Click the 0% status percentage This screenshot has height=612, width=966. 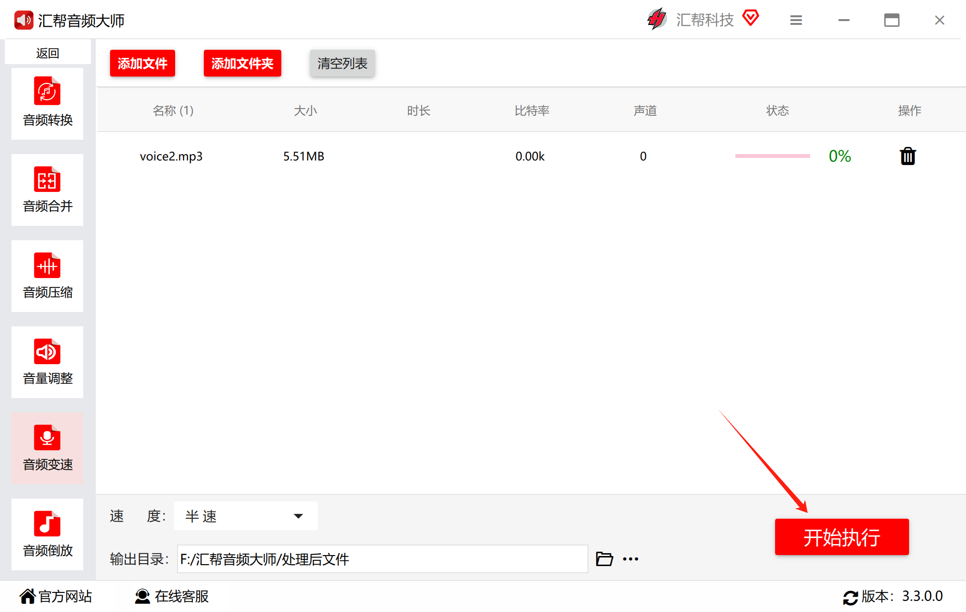coord(840,156)
